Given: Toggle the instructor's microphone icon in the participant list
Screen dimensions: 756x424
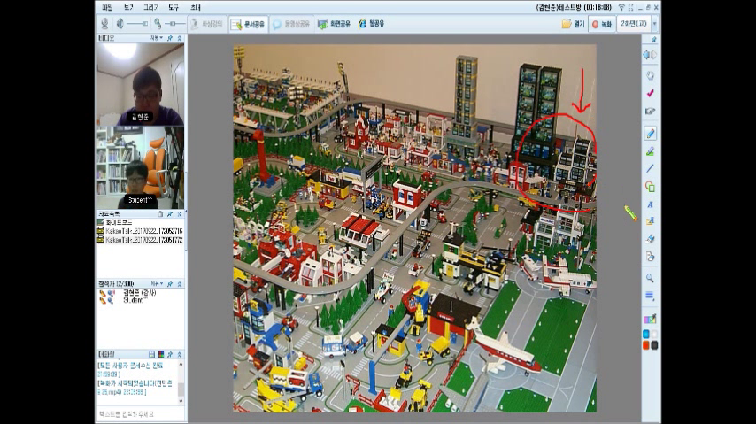Looking at the screenshot, I should (112, 293).
